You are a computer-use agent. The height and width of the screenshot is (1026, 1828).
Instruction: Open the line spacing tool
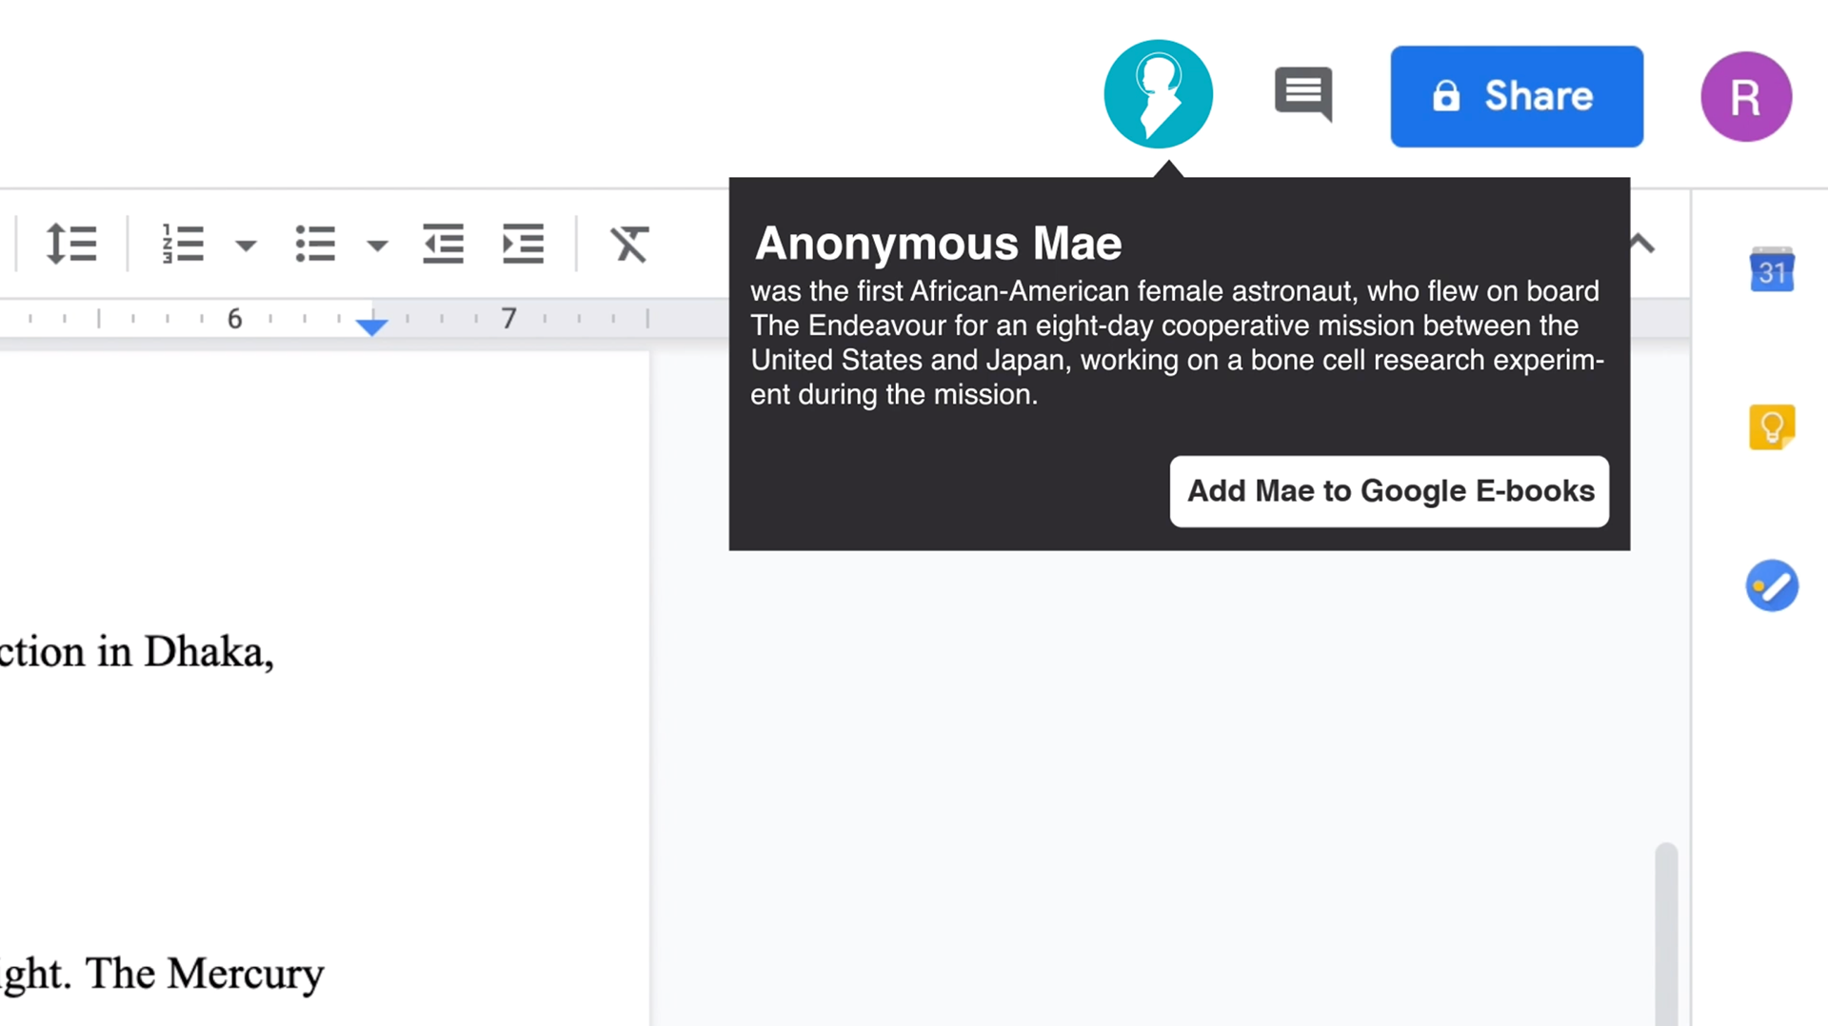(71, 245)
